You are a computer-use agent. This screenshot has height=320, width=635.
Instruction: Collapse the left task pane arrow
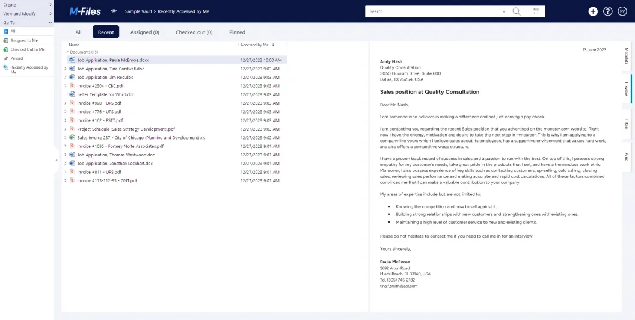[56, 160]
